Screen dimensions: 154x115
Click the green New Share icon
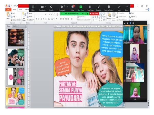pos(81,7)
